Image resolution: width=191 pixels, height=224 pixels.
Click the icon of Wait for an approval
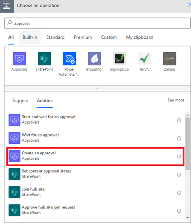point(14,138)
